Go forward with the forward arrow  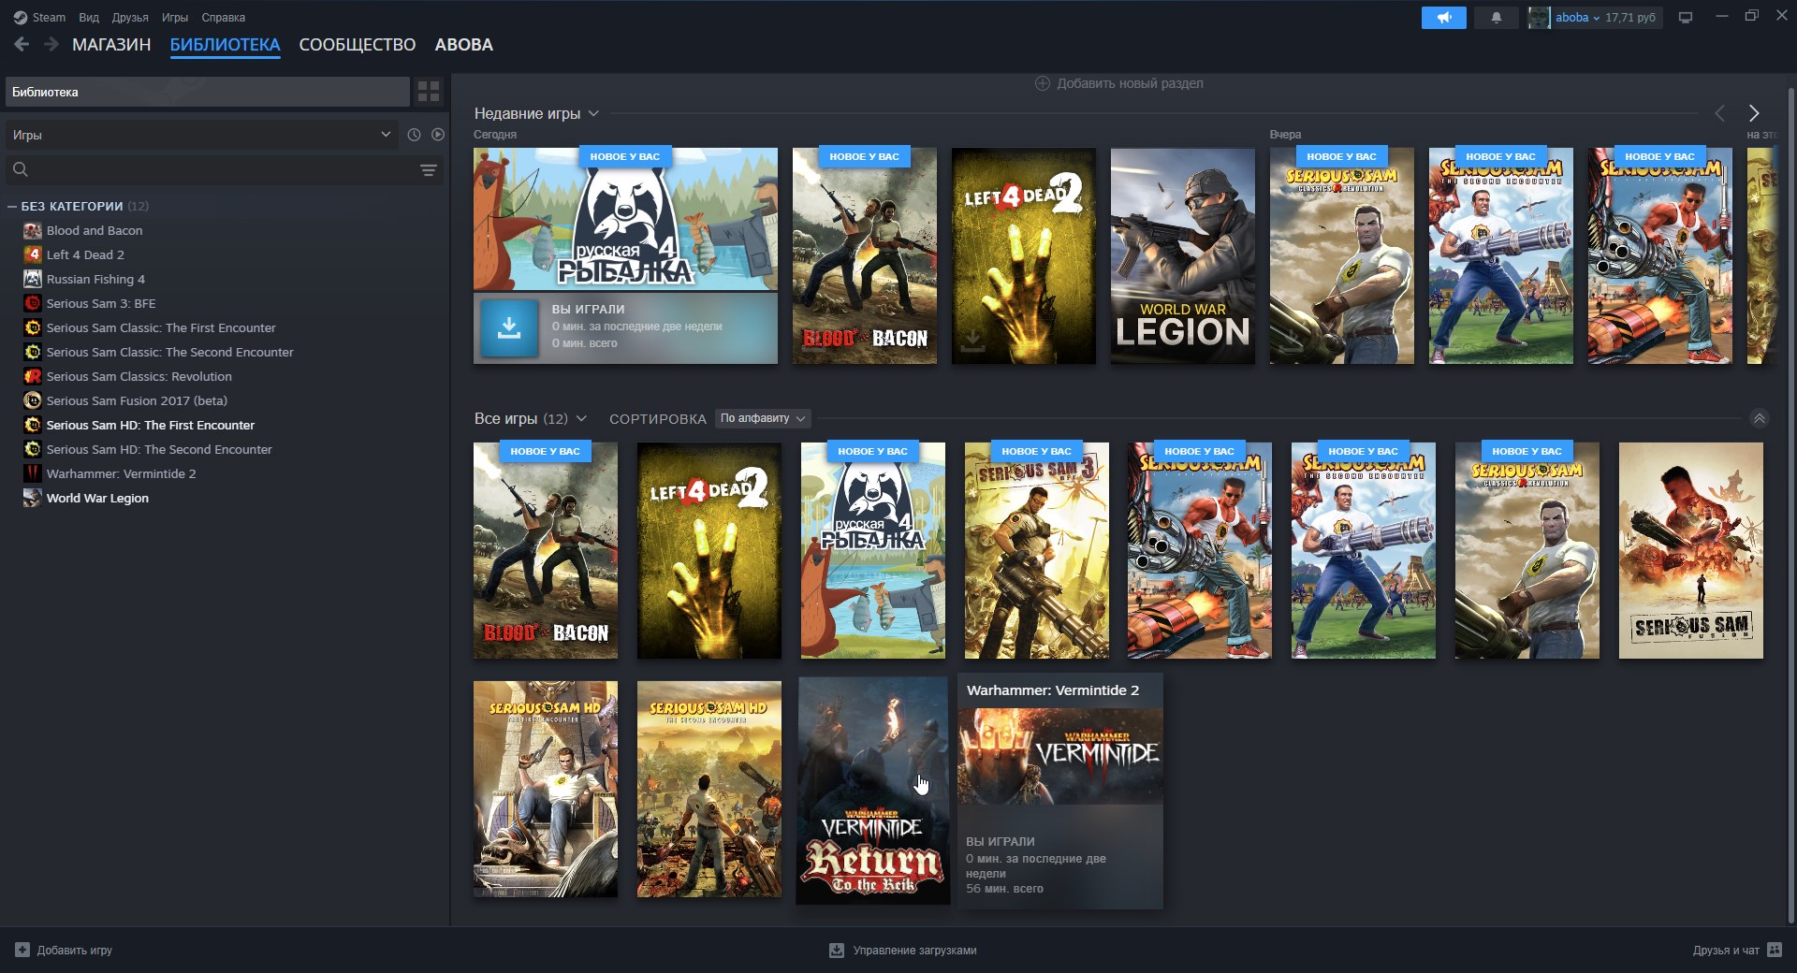(51, 44)
